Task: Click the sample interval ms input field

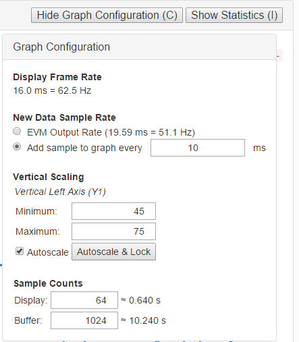Action: click(x=198, y=148)
